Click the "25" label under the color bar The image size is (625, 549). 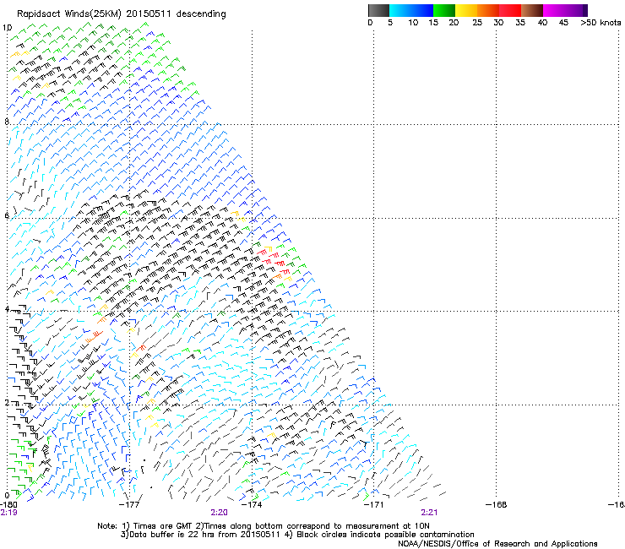point(477,23)
